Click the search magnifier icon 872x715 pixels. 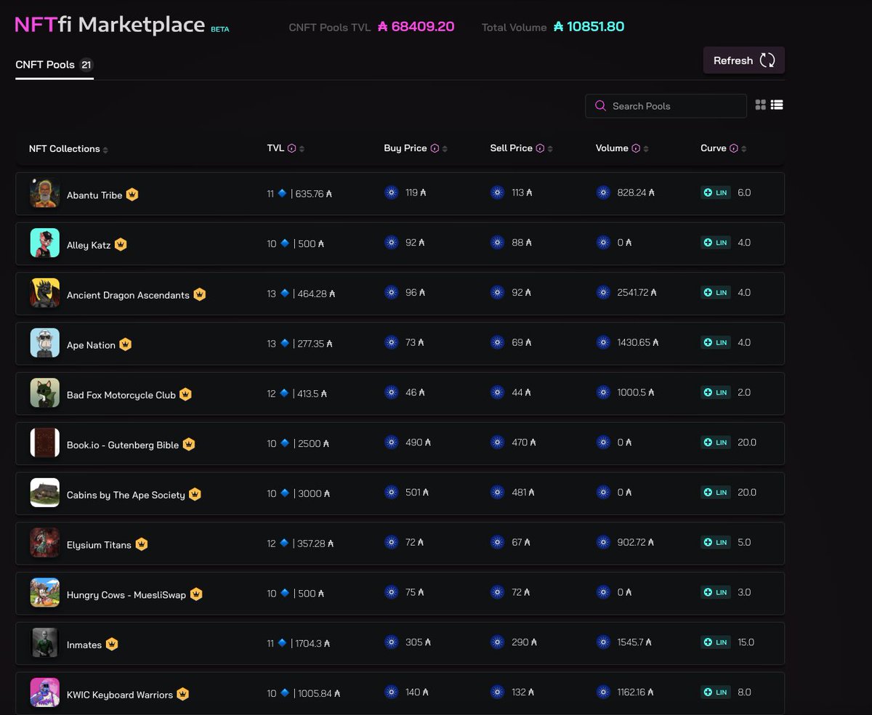tap(600, 106)
